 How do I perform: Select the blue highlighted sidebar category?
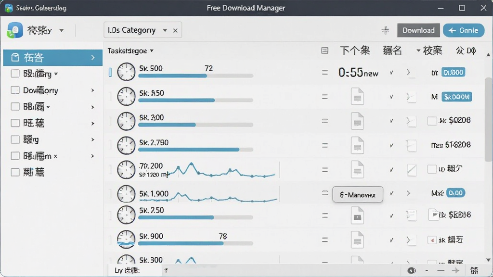[53, 58]
